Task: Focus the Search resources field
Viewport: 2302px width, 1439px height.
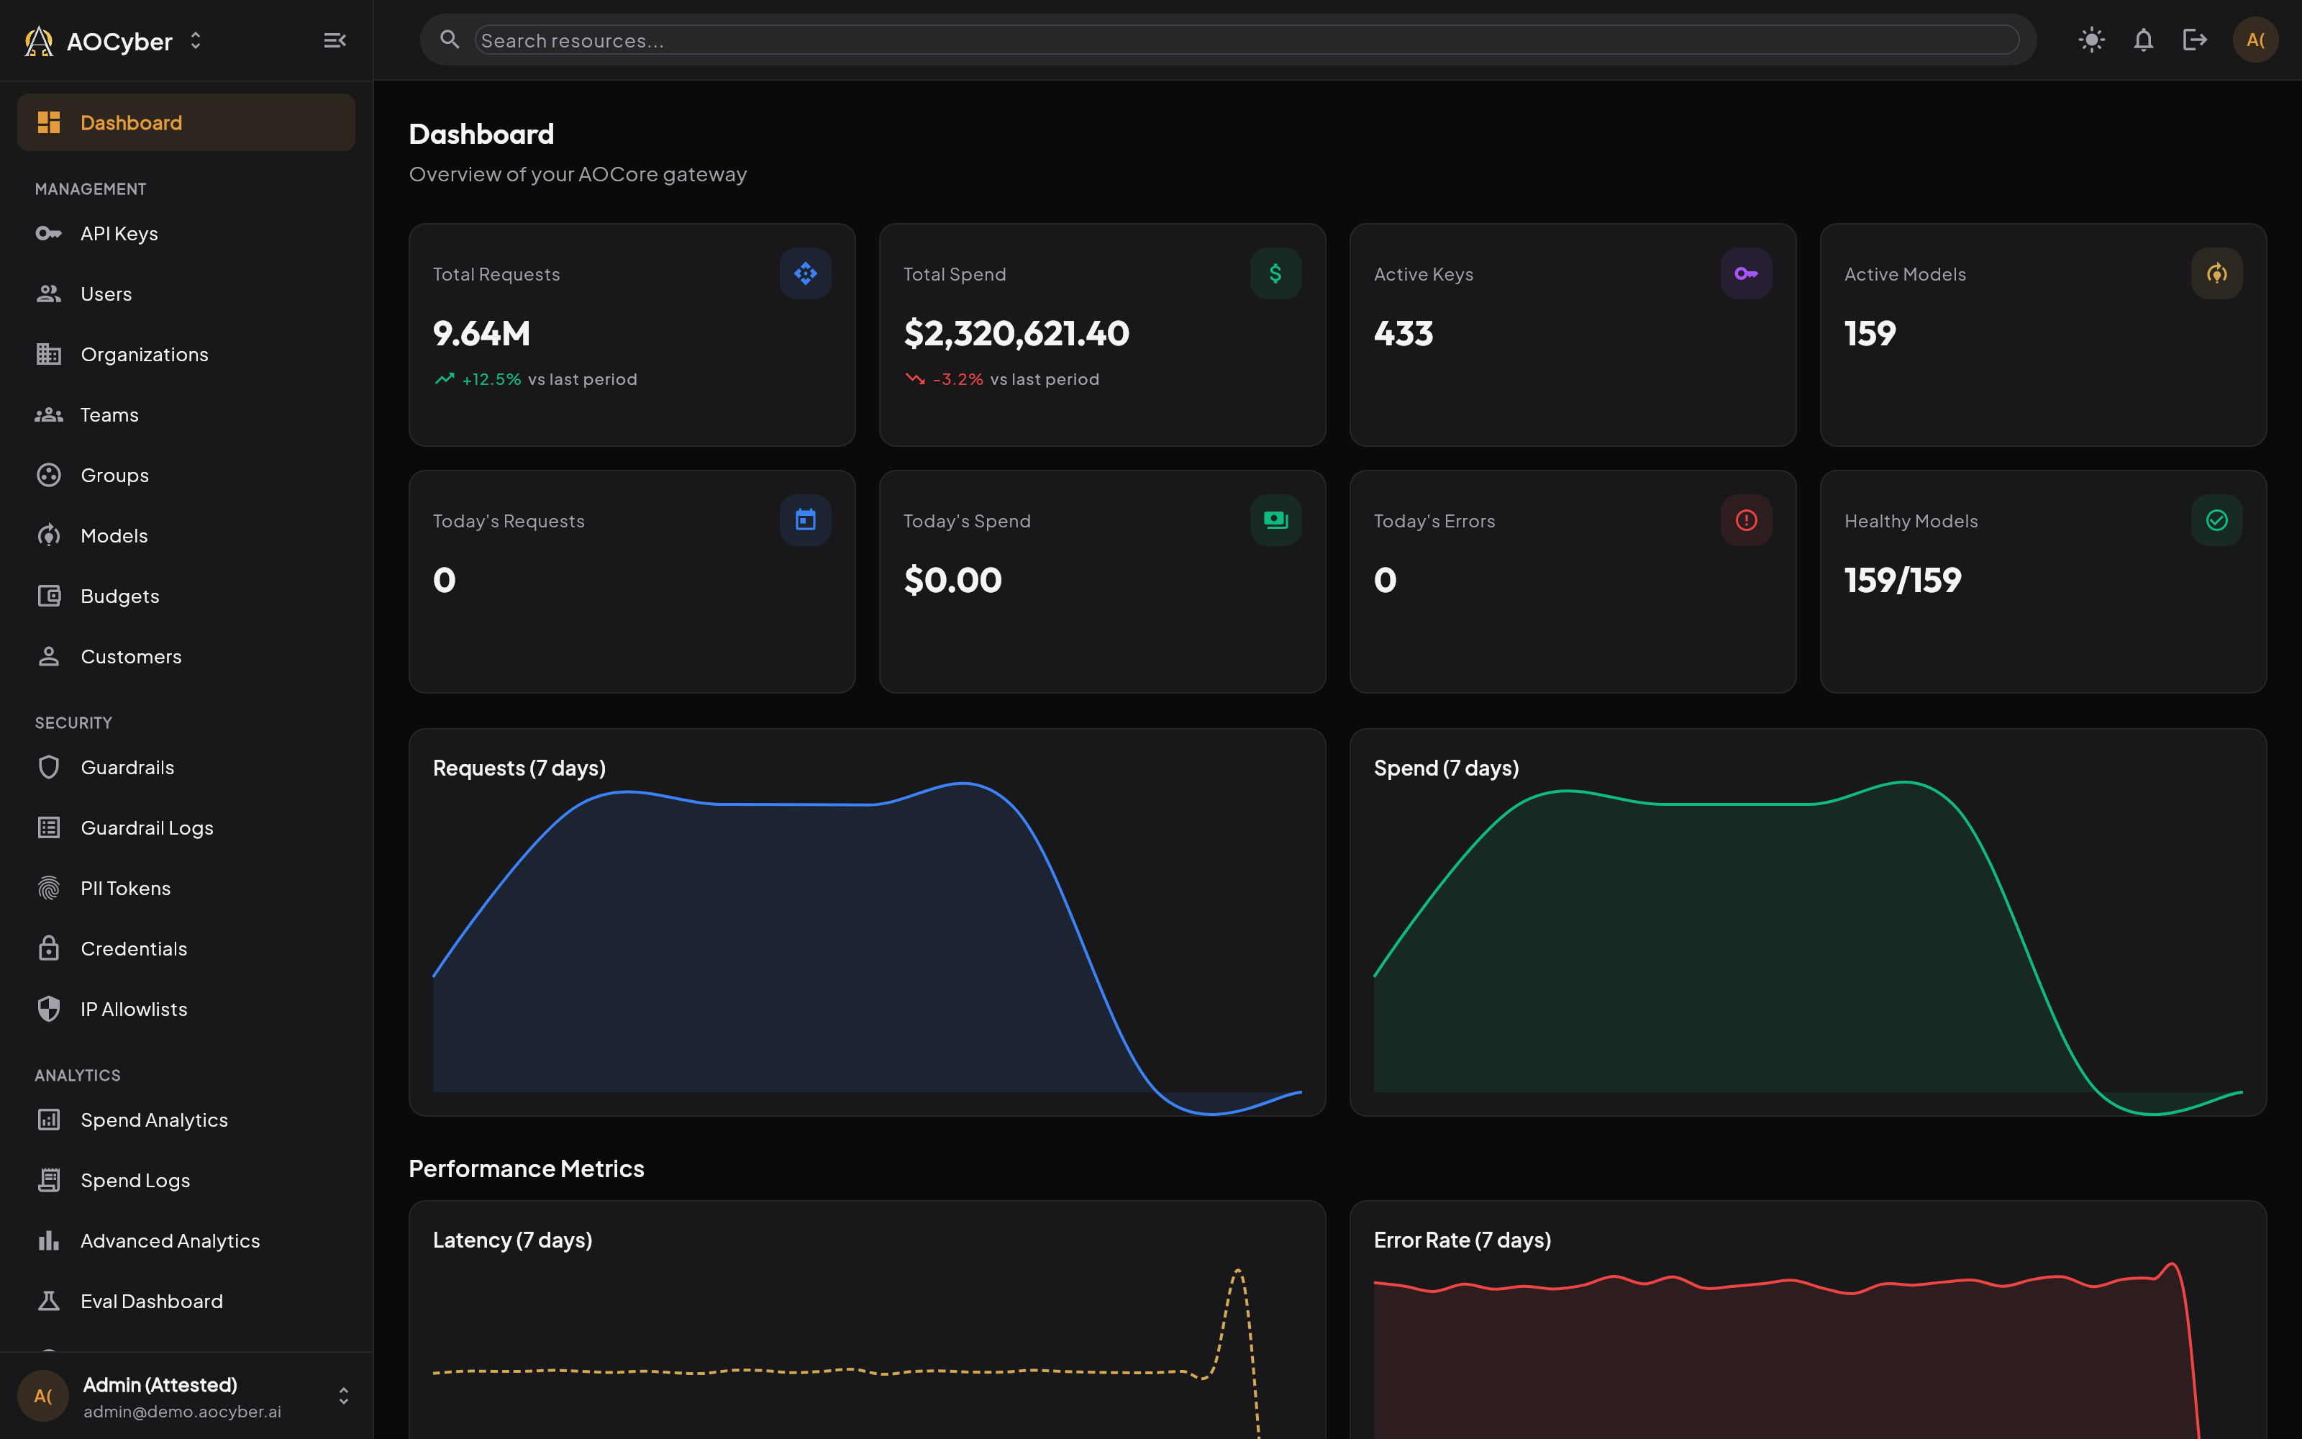Action: pos(1246,40)
